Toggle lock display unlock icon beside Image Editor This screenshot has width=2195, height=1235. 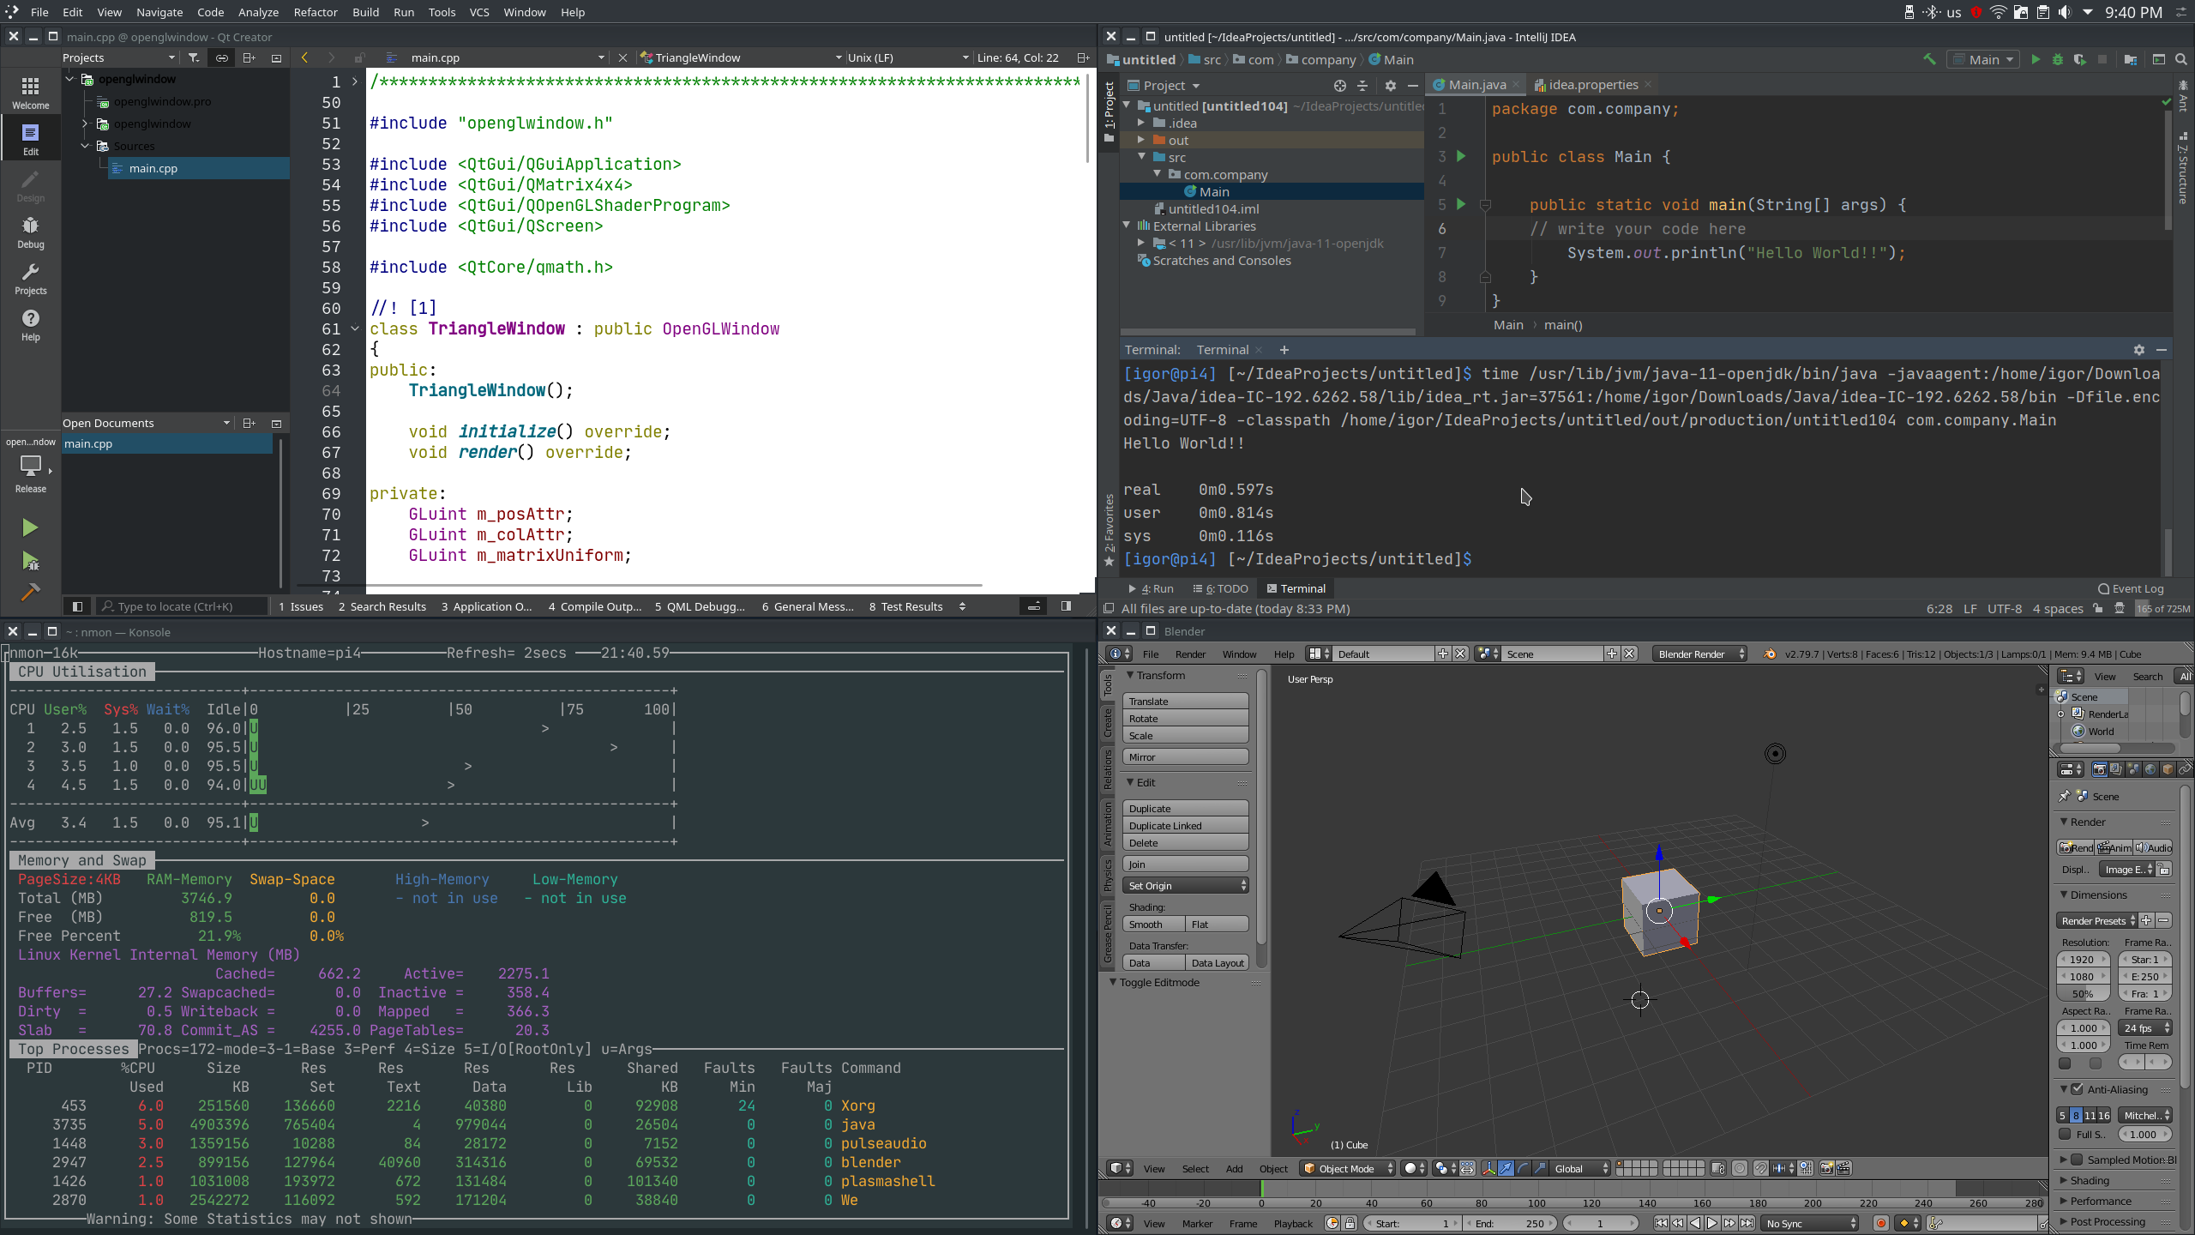click(x=2165, y=870)
